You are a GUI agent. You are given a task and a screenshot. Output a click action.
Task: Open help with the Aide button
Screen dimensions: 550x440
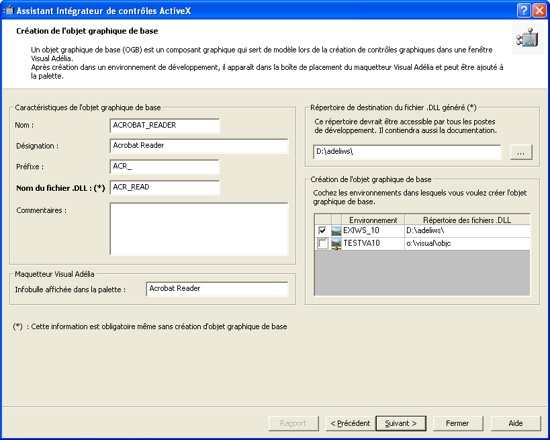[x=515, y=423]
